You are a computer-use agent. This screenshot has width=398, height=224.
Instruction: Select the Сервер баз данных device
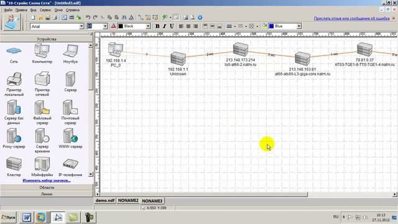[x=14, y=112]
